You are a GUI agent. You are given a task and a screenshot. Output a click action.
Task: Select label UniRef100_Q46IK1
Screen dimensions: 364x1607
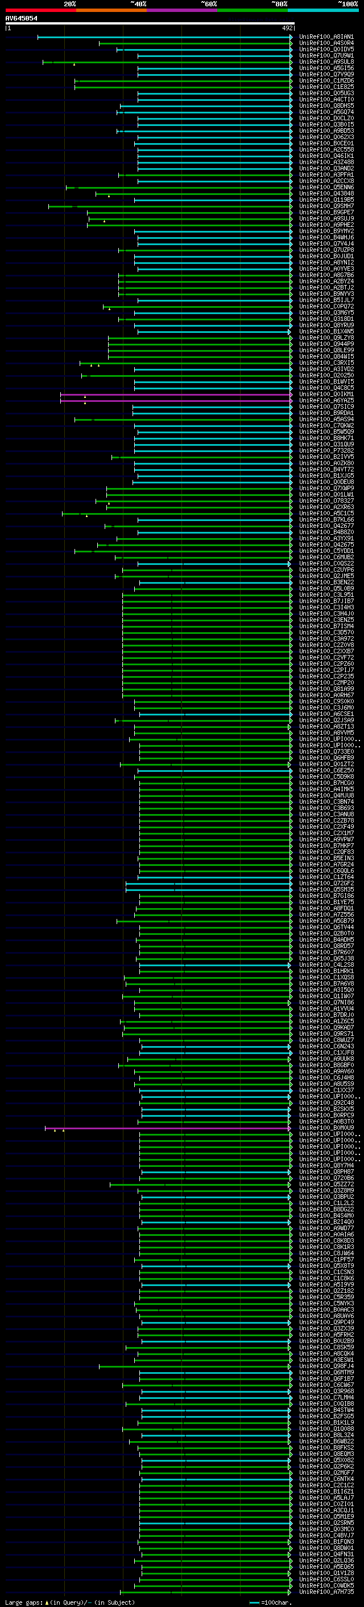click(326, 156)
